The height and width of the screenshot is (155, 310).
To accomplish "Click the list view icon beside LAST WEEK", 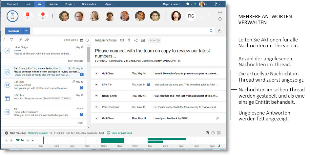I will pos(82,40).
